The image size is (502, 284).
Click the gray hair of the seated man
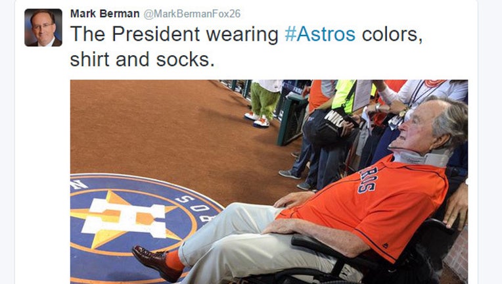pos(451,122)
